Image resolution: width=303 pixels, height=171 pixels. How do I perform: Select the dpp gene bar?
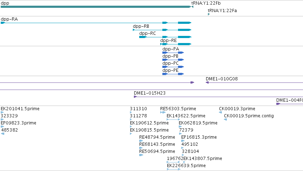coord(96,7)
